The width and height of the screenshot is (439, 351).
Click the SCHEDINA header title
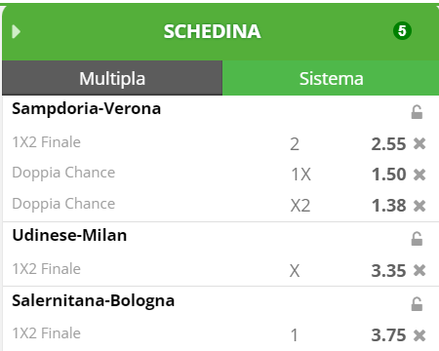tap(212, 31)
